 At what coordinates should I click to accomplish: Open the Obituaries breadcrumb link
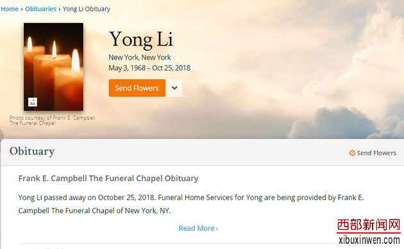pyautogui.click(x=40, y=9)
